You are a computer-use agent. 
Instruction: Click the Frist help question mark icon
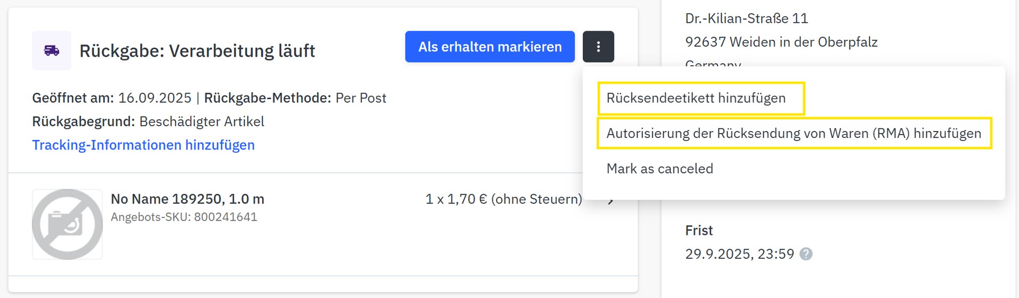coord(806,254)
